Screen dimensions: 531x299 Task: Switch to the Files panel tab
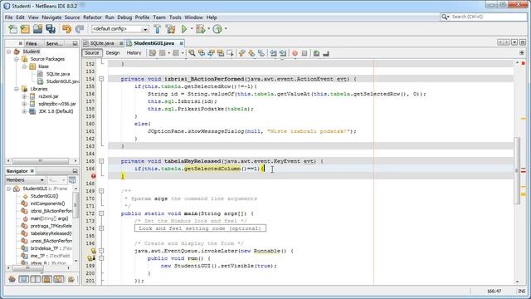pos(32,43)
